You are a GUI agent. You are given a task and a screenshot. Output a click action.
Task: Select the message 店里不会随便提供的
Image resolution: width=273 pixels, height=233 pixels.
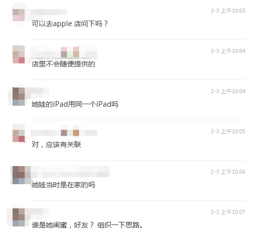pyautogui.click(x=63, y=64)
